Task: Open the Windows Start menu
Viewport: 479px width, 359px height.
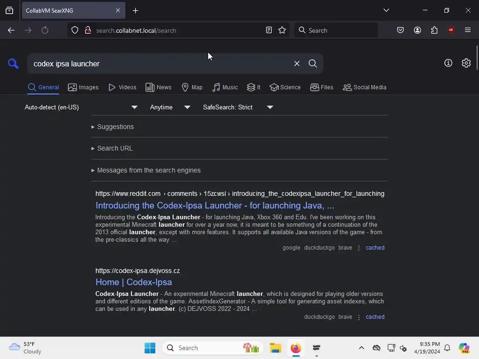Action: [x=150, y=348]
